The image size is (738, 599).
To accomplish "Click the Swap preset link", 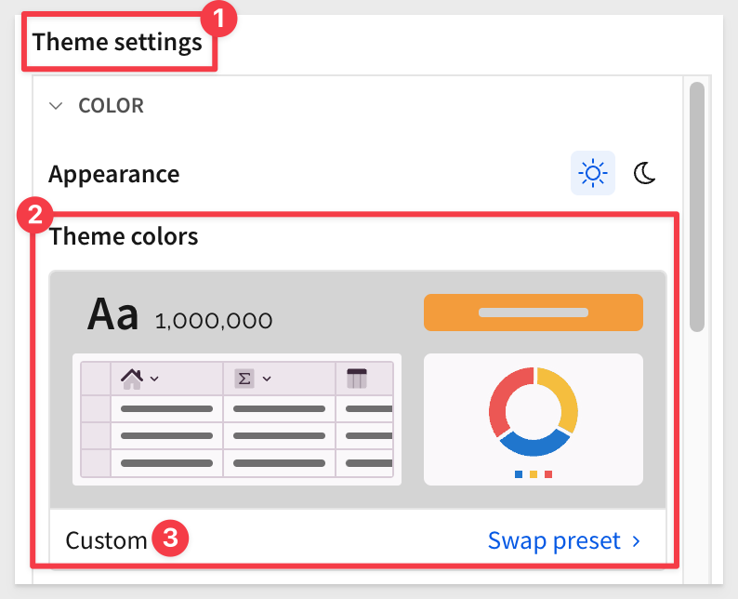I will click(554, 540).
